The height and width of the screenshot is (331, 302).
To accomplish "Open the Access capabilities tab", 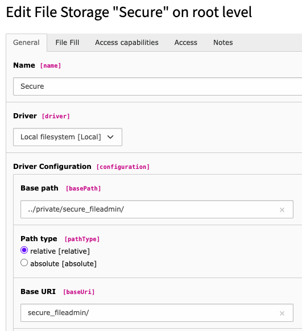I will pos(127,43).
